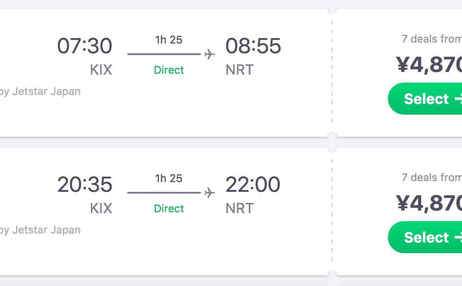Click the 22:00 arrival time
The image size is (462, 286).
tap(253, 184)
